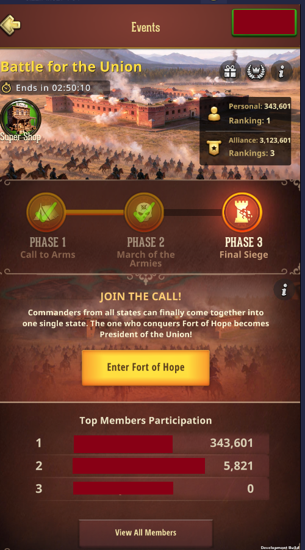Select Phase 3 Final Siege tower icon
The height and width of the screenshot is (550, 305).
243,212
